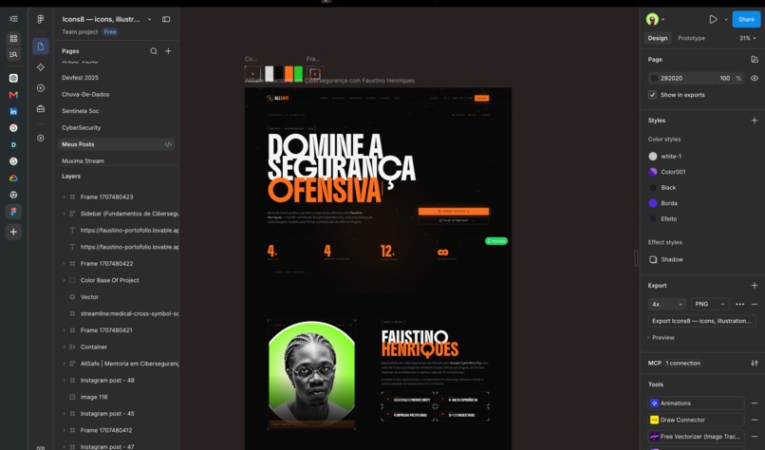
Task: Click the MCP 1 connection badge
Action: pyautogui.click(x=683, y=363)
